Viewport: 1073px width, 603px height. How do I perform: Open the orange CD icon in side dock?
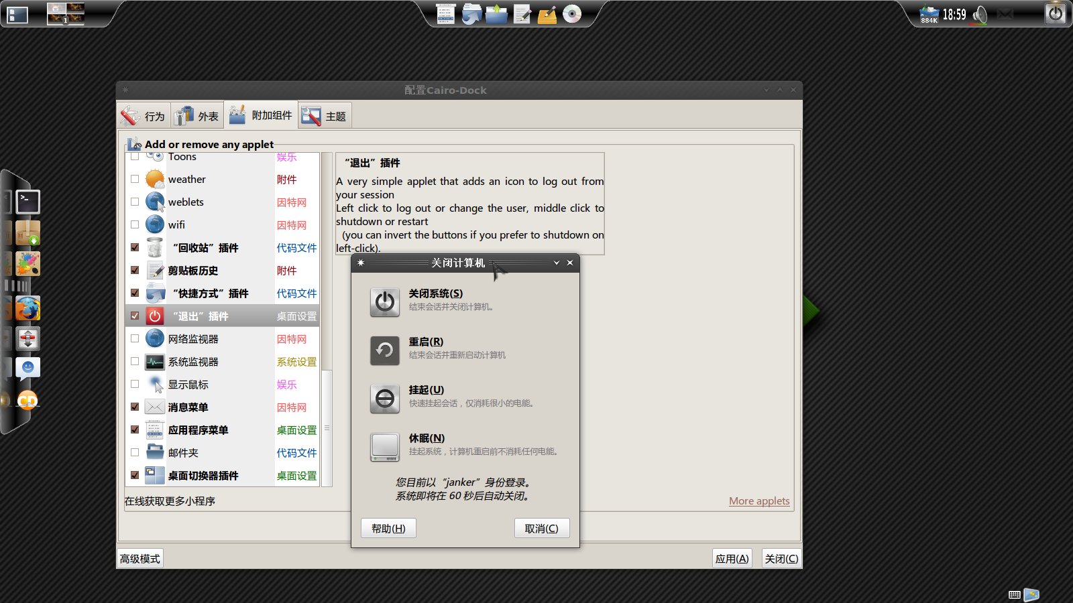click(27, 401)
